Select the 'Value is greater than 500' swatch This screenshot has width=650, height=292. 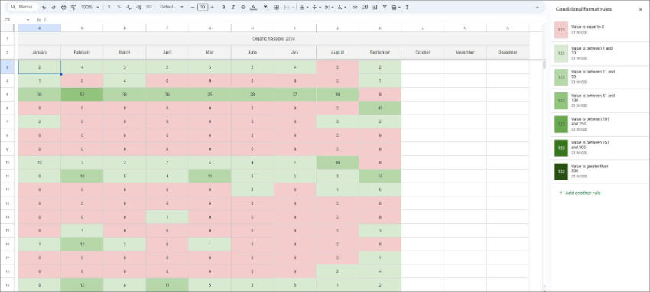561,171
